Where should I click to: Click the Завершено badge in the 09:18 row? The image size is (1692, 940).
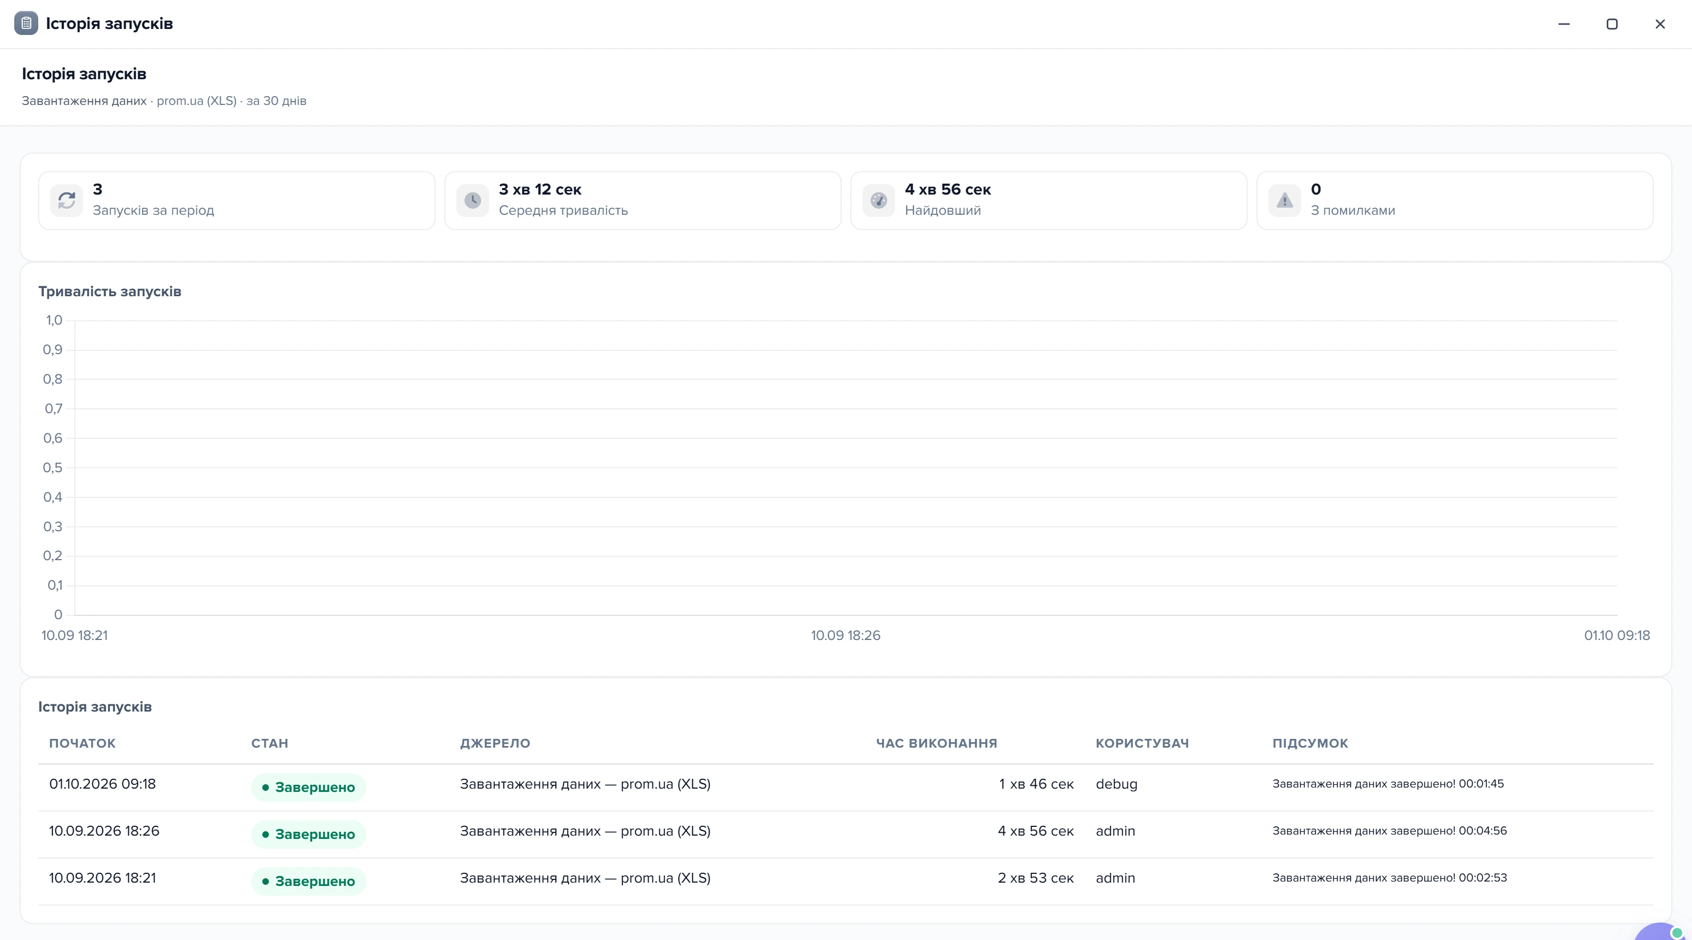tap(308, 787)
